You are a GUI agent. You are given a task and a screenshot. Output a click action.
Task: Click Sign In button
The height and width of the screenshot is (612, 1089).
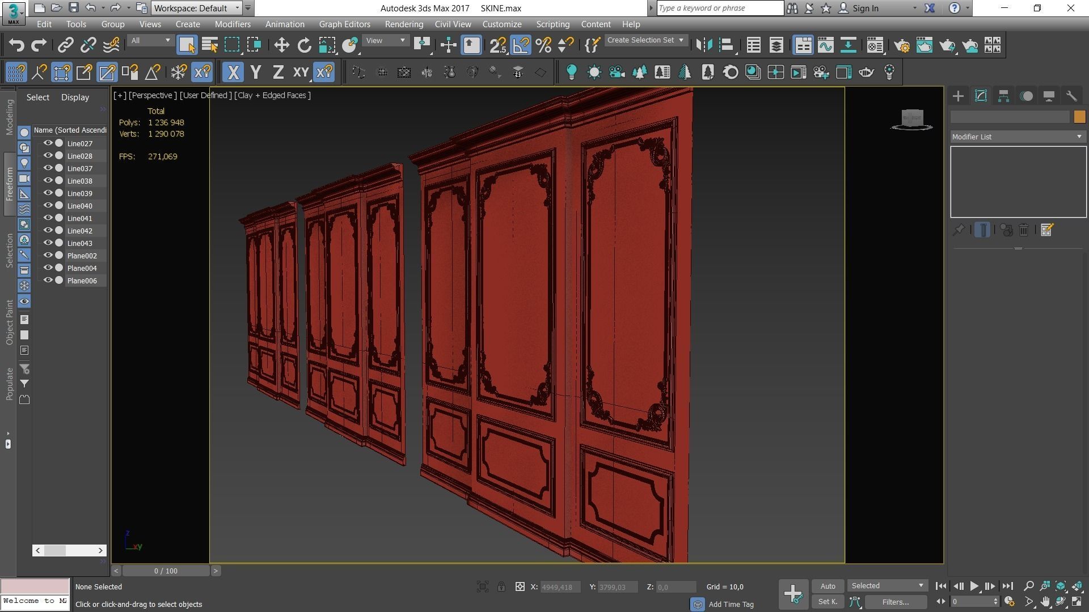859,8
